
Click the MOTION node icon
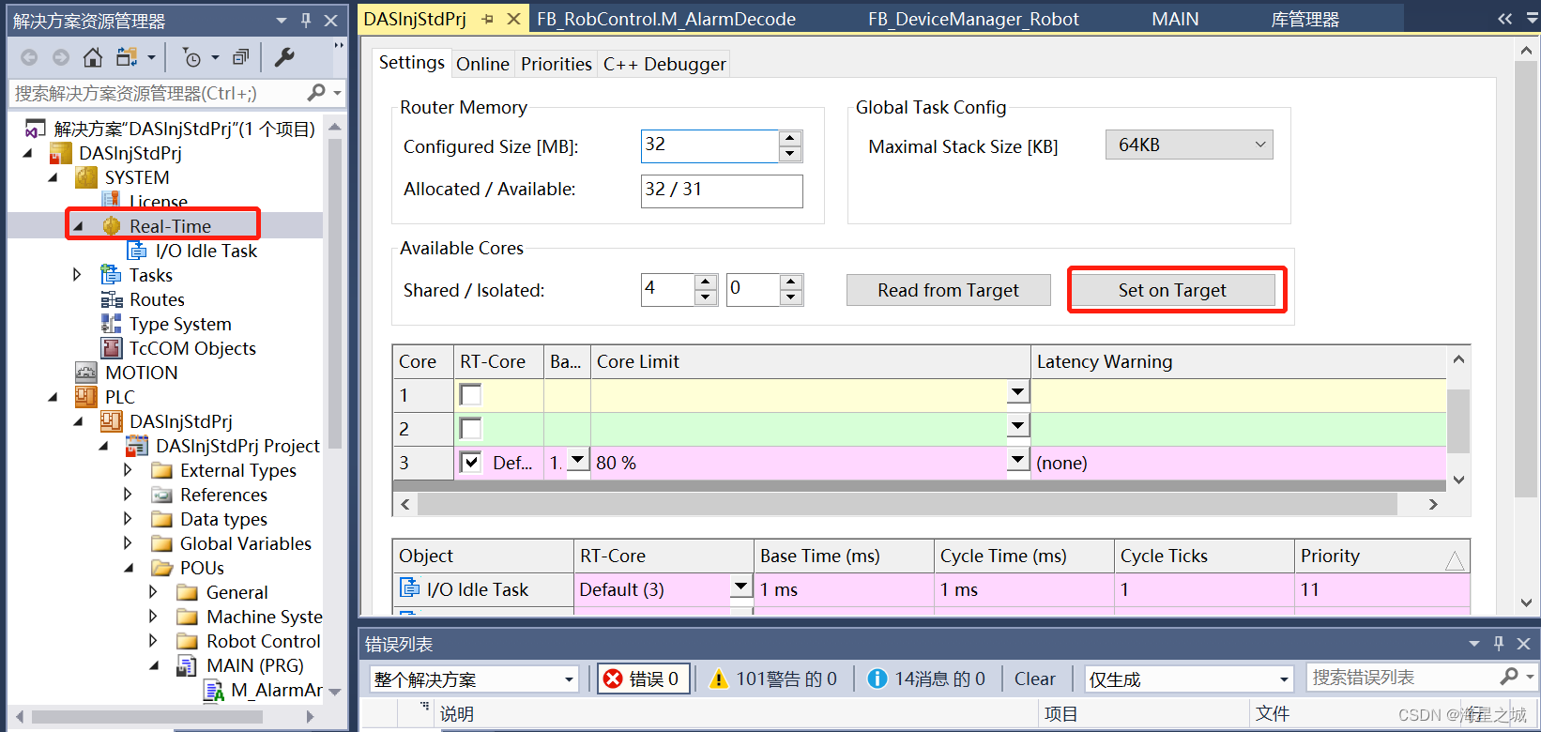[x=86, y=373]
